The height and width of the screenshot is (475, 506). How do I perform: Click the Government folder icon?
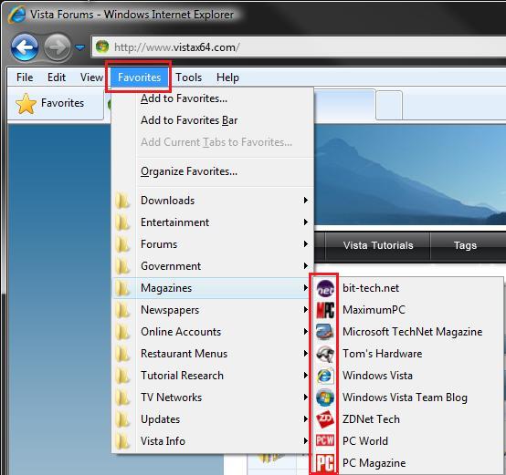122,266
